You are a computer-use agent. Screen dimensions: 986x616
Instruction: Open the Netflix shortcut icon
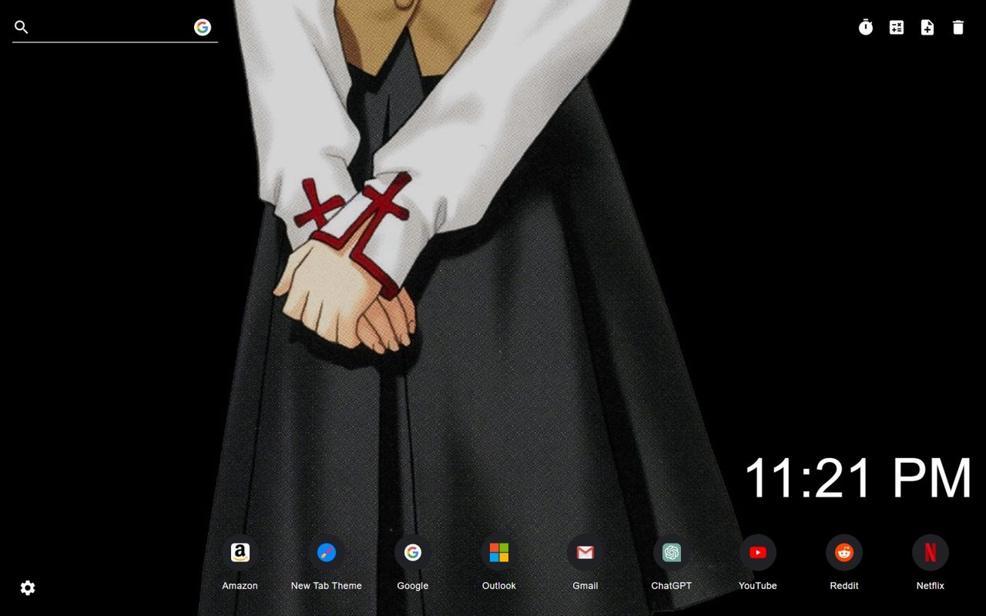pos(931,553)
